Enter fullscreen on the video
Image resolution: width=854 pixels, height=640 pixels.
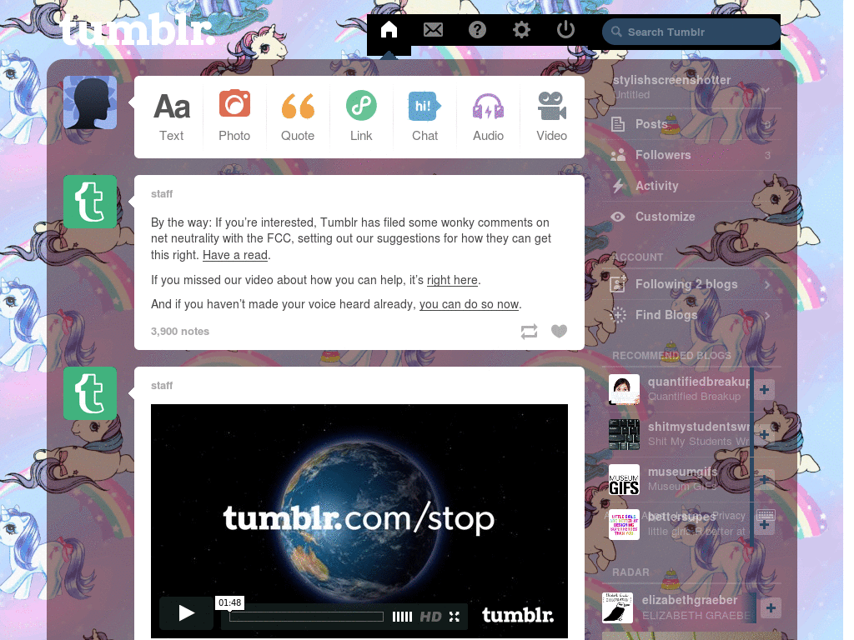click(455, 617)
